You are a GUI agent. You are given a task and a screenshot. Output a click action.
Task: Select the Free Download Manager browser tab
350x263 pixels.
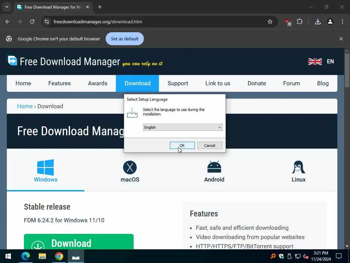coord(53,7)
